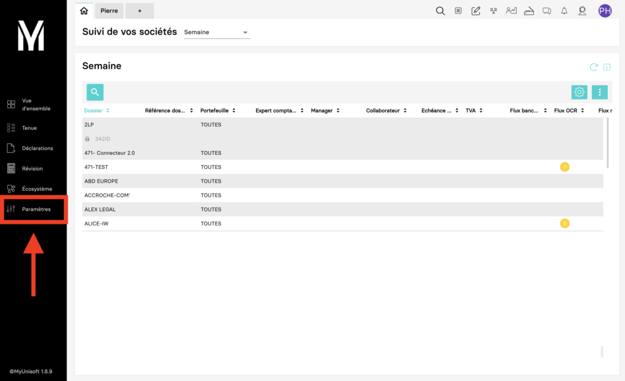
Task: Open the chat discussions icon
Action: coord(546,11)
